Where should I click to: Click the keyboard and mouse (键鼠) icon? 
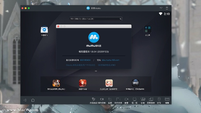[167, 99]
